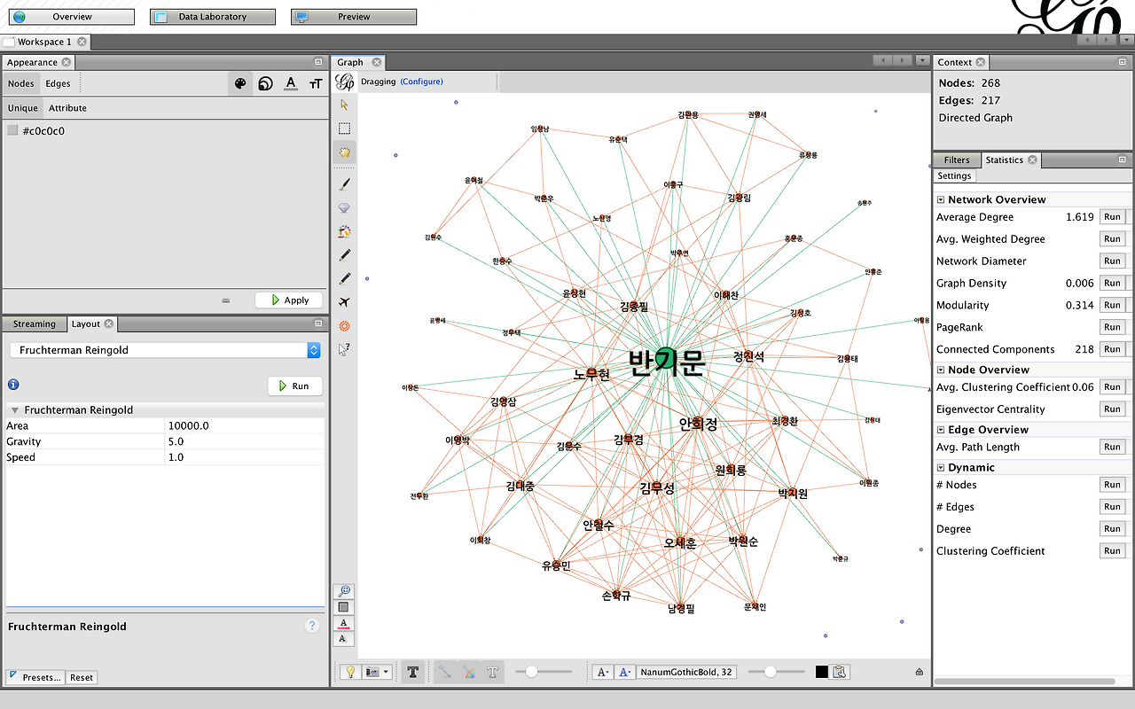The image size is (1135, 709).
Task: Click the Configure link next to Dragging
Action: click(421, 82)
